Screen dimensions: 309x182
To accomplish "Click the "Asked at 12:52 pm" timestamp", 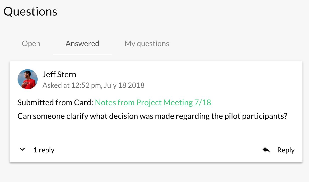I will 72,85.
